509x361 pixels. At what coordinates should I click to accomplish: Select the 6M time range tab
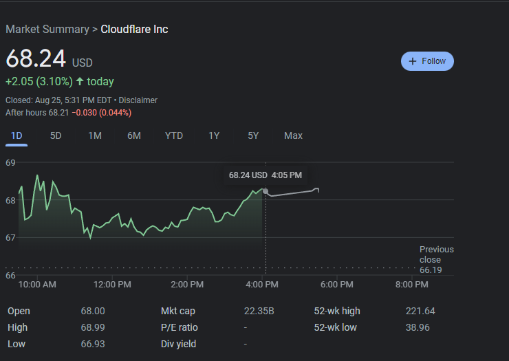(x=134, y=135)
